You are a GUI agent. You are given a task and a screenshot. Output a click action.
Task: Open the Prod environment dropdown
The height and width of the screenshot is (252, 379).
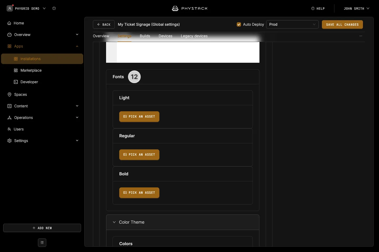click(x=292, y=24)
